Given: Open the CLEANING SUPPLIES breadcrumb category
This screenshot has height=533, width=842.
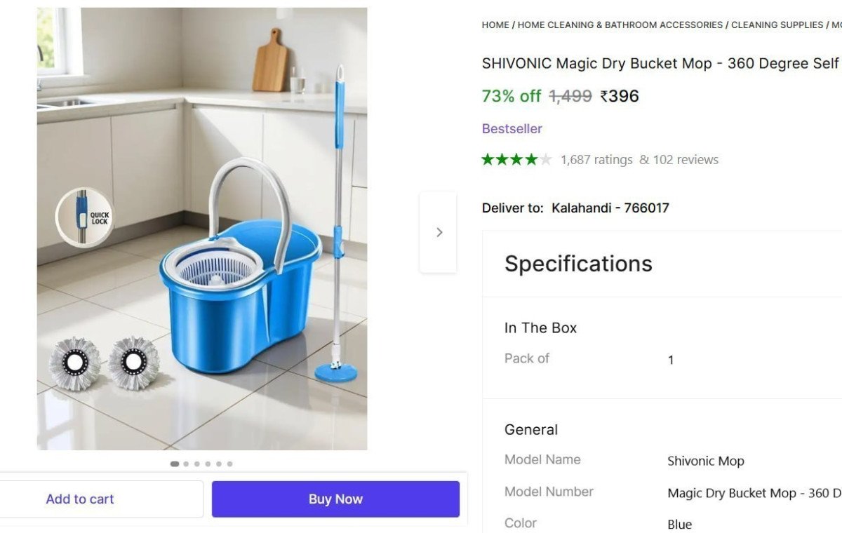Looking at the screenshot, I should pyautogui.click(x=777, y=25).
